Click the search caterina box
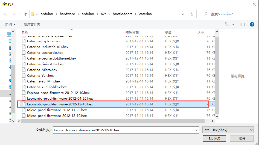Image resolution: width=259 pixels, height=145 pixels. tap(228, 14)
